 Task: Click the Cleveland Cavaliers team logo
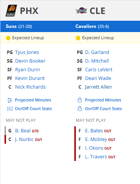pos(81,11)
